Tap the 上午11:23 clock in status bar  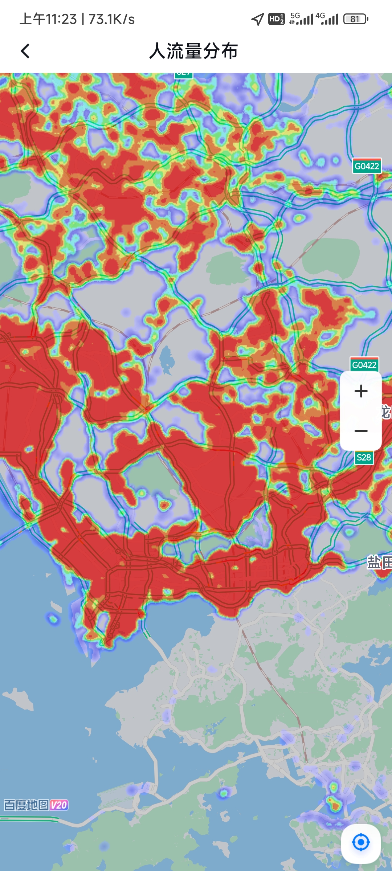tap(48, 19)
